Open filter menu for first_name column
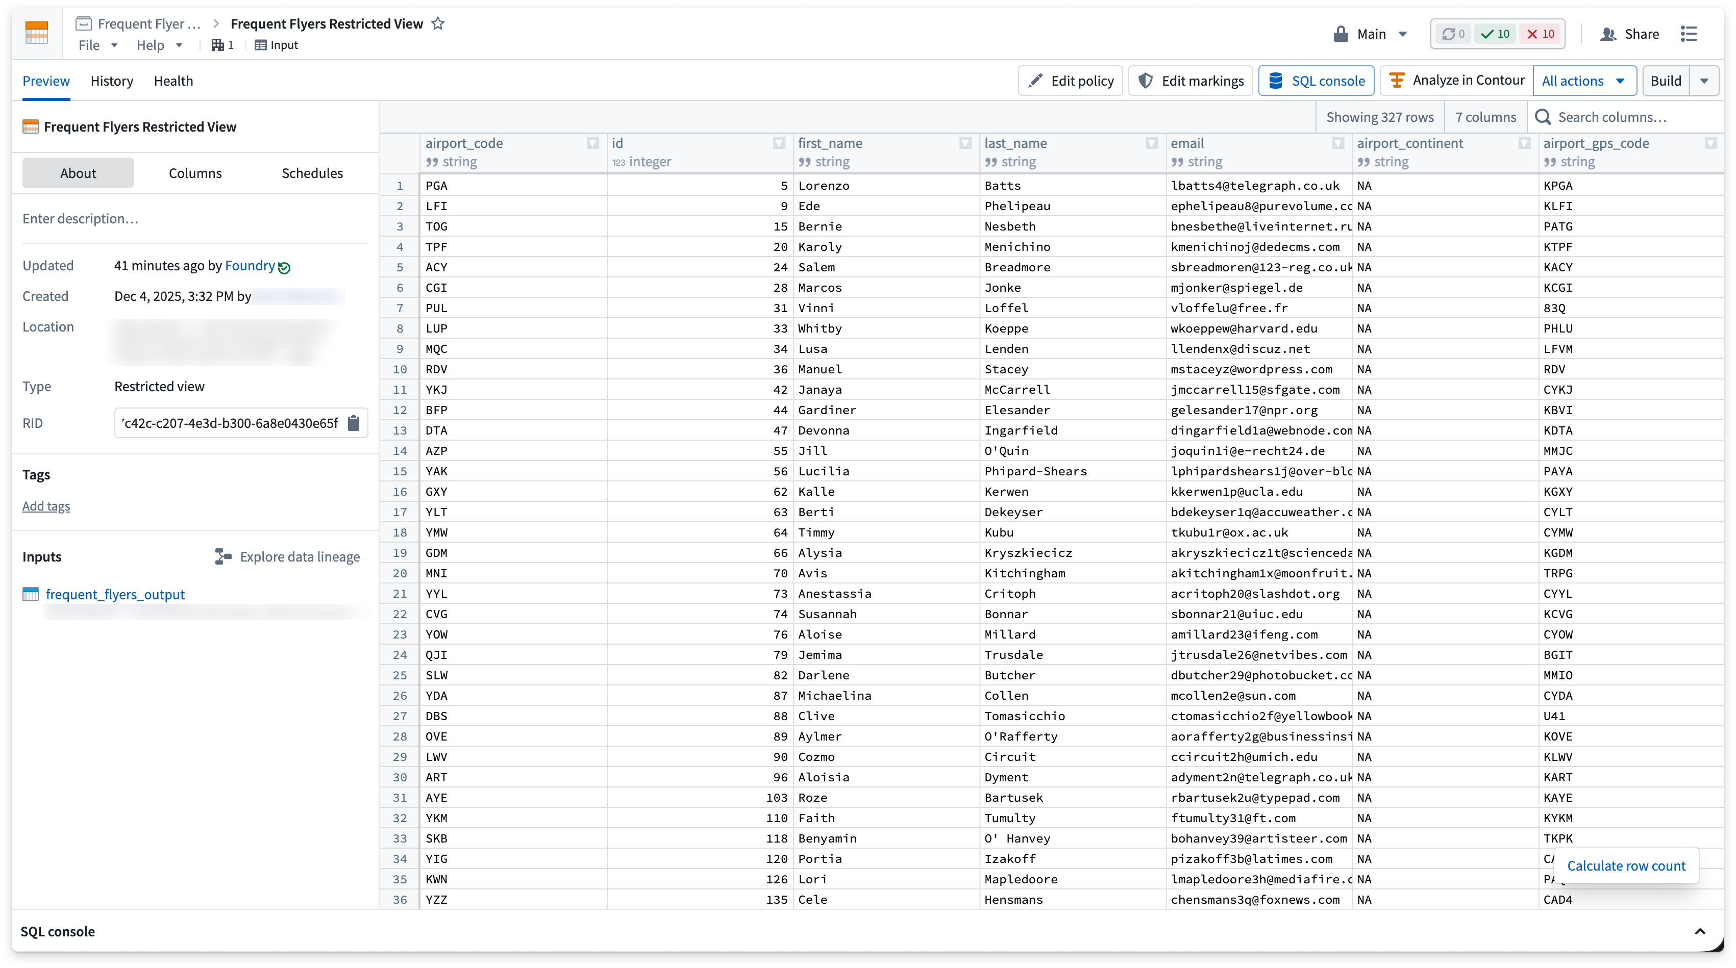 [x=965, y=143]
